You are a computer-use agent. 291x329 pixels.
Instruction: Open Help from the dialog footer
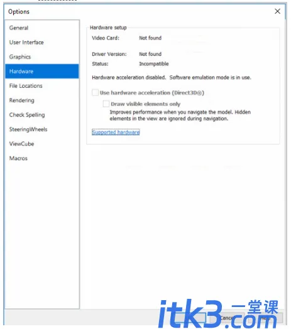coord(265,318)
